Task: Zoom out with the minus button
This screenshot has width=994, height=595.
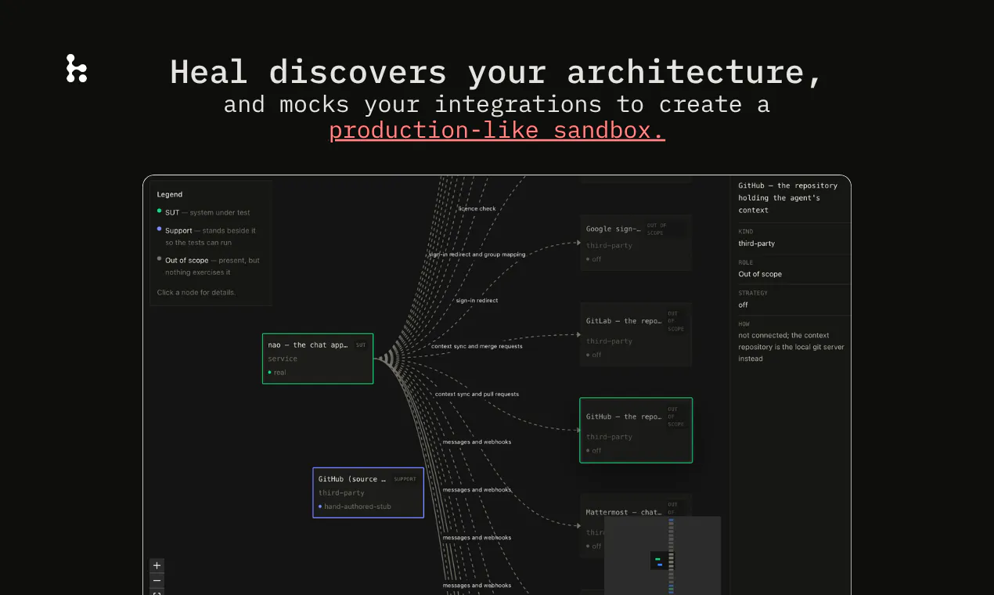Action: (157, 580)
